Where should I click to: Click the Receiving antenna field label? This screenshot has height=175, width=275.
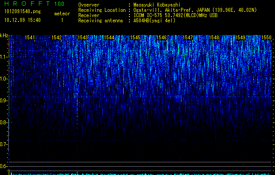(101, 21)
